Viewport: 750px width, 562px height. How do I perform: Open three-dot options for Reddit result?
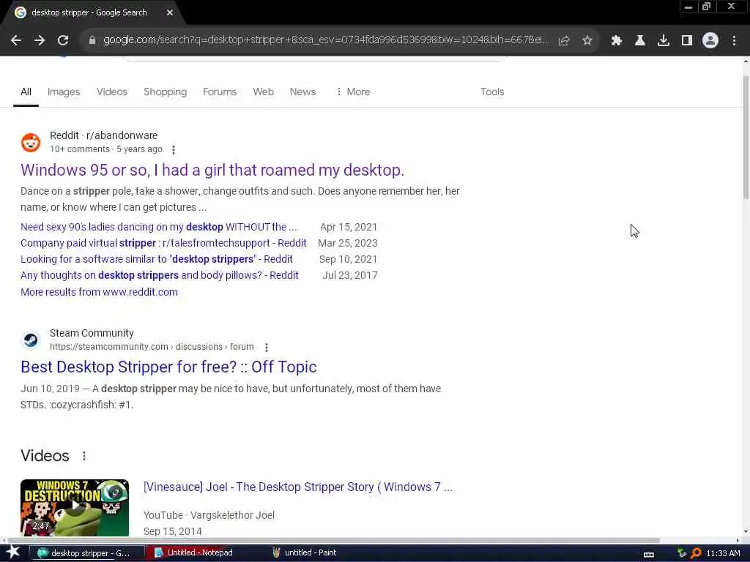[174, 150]
